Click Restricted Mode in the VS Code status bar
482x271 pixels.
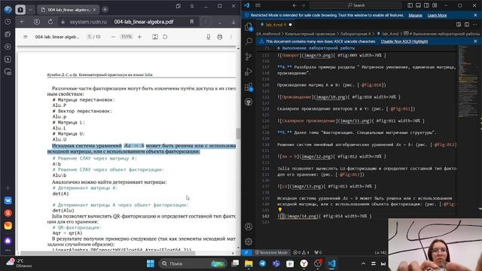pos(272,252)
